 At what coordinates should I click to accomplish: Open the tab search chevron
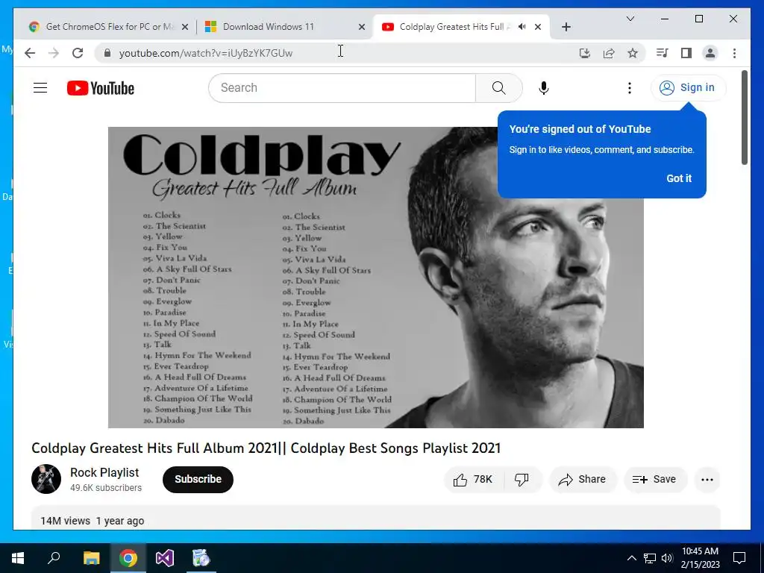point(630,19)
